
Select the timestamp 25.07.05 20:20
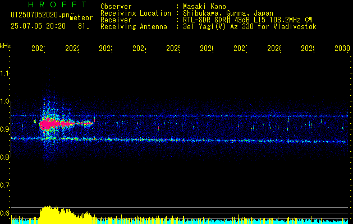[x=38, y=26]
